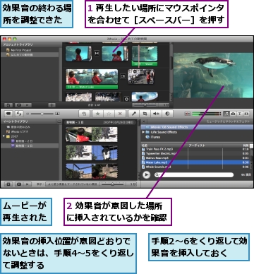
Task: Click the transition icon after the Water Lake clip
Action: point(123,76)
